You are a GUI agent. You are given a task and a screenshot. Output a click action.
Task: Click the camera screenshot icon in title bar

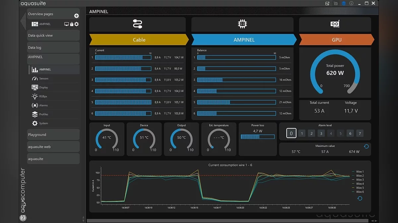[x=336, y=3]
